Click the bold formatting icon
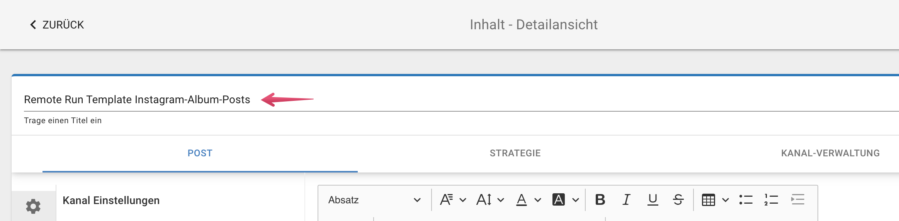The height and width of the screenshot is (221, 899). pos(600,200)
